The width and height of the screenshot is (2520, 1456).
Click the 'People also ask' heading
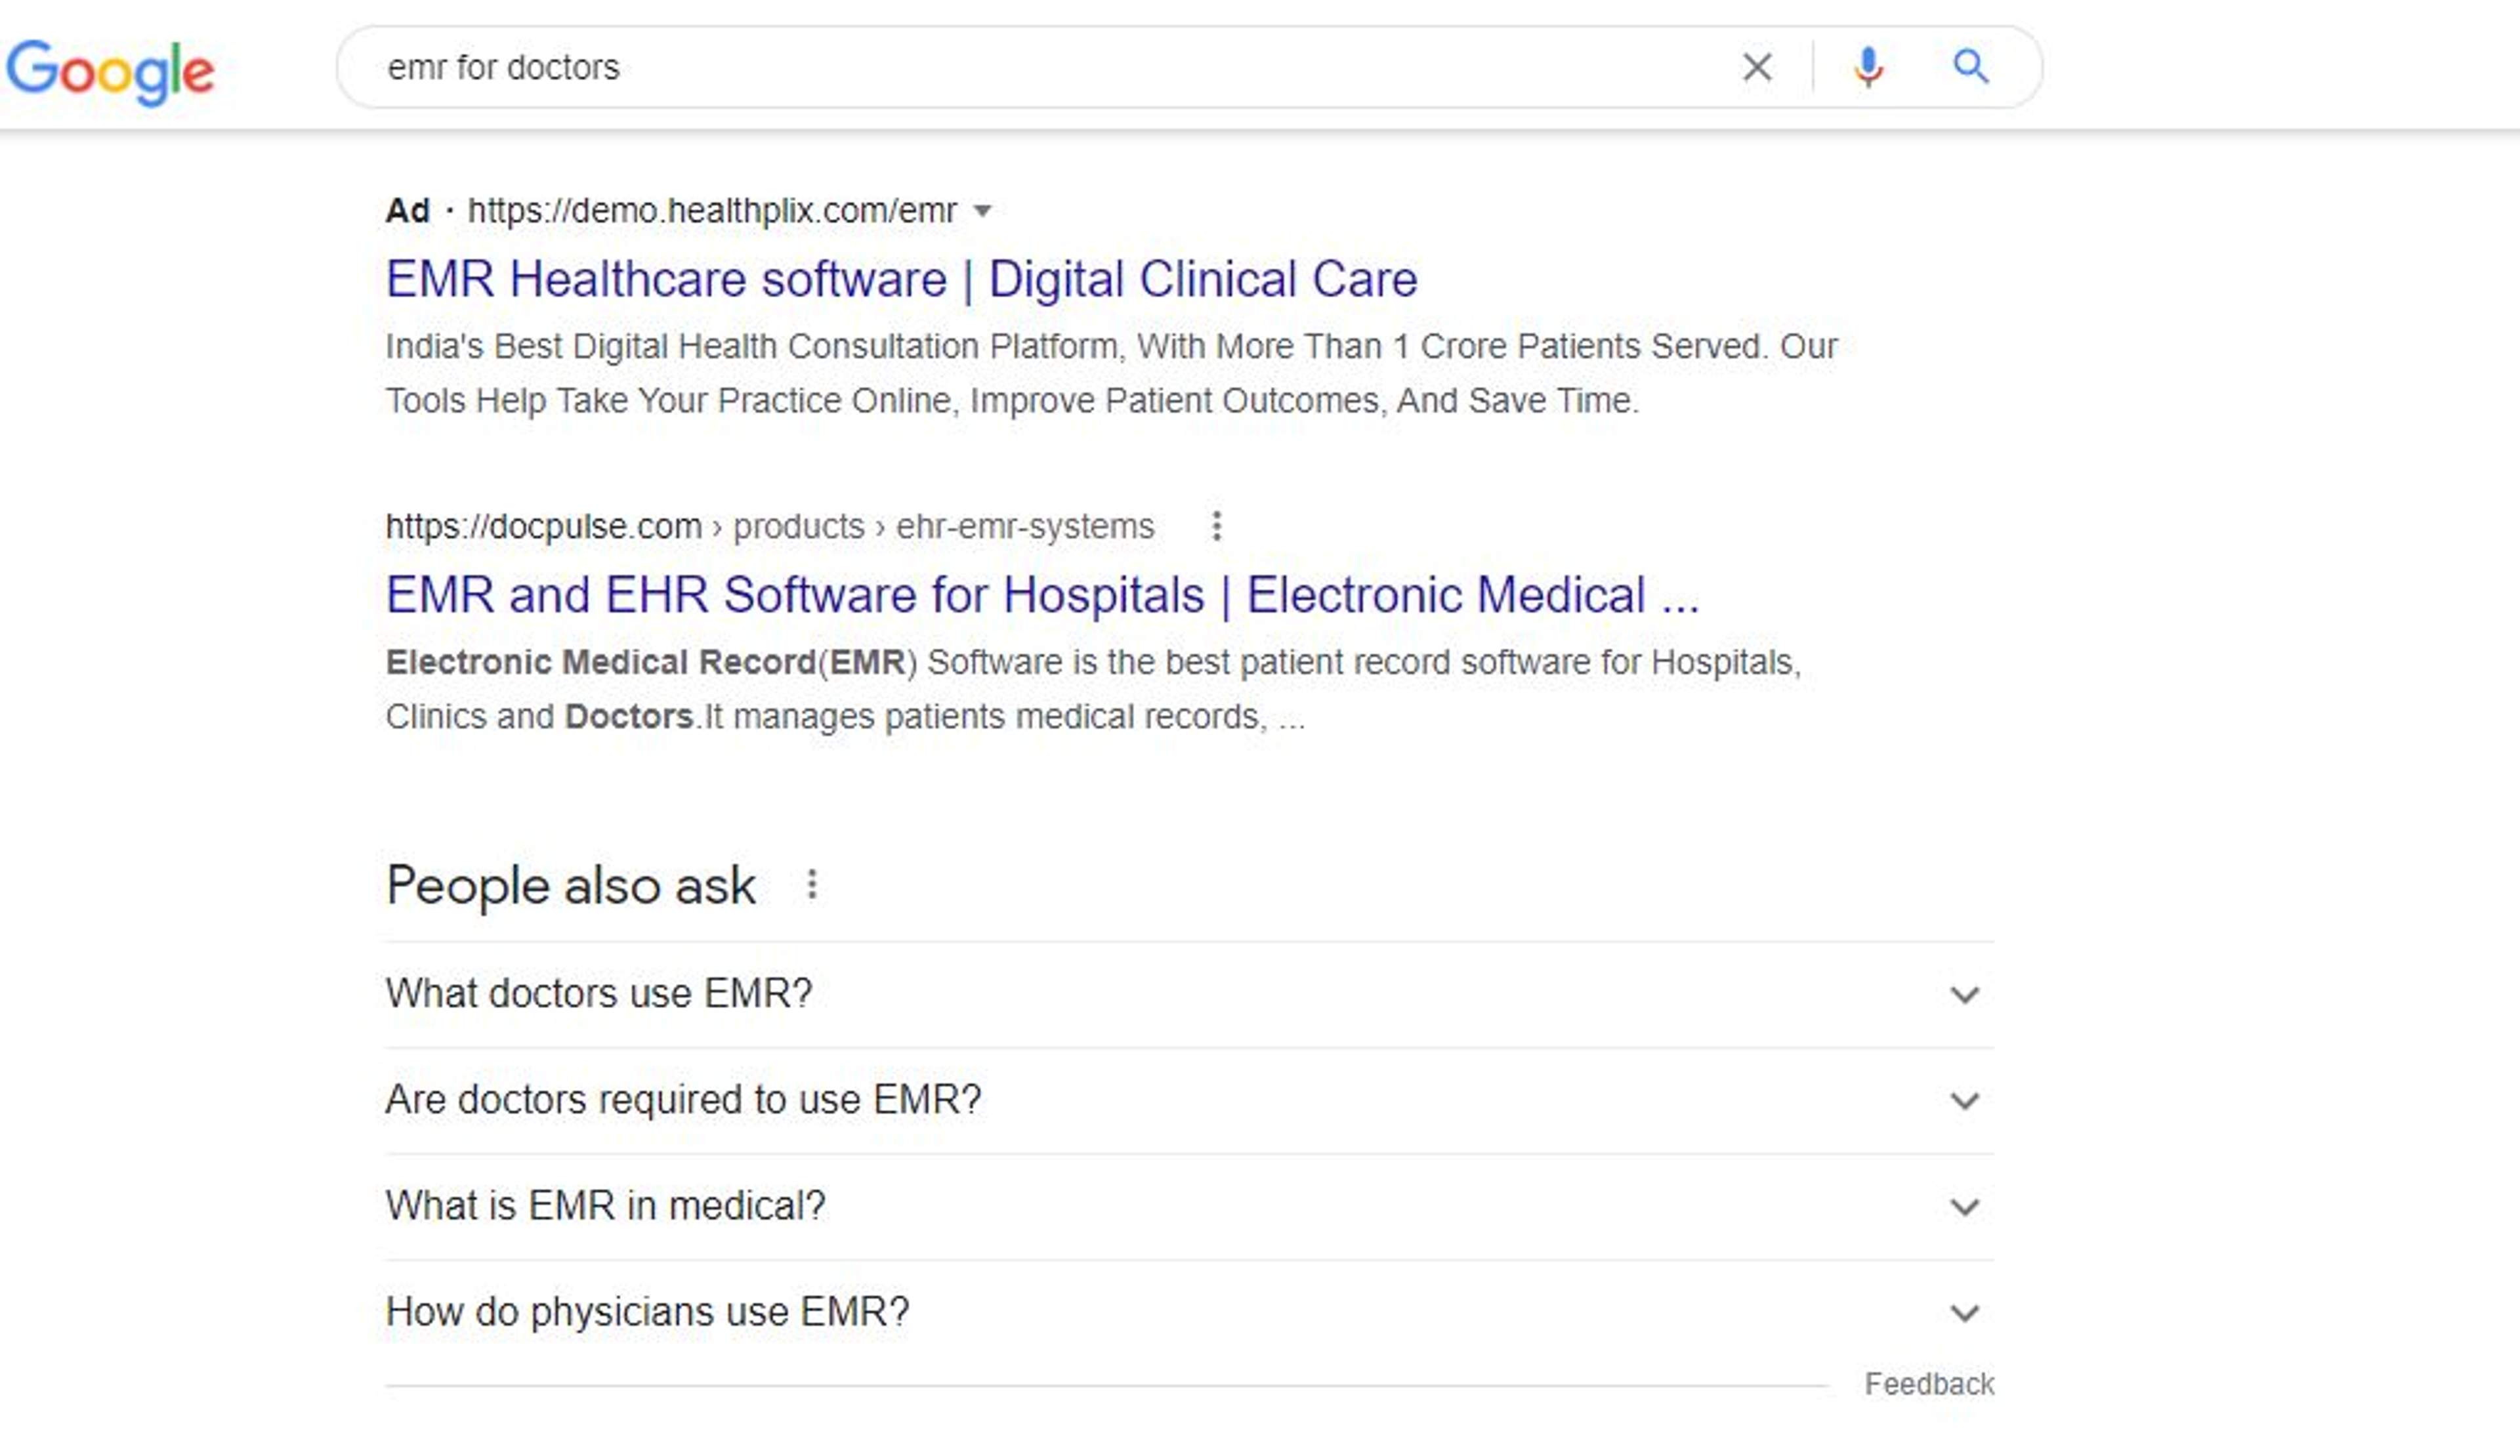(x=571, y=886)
